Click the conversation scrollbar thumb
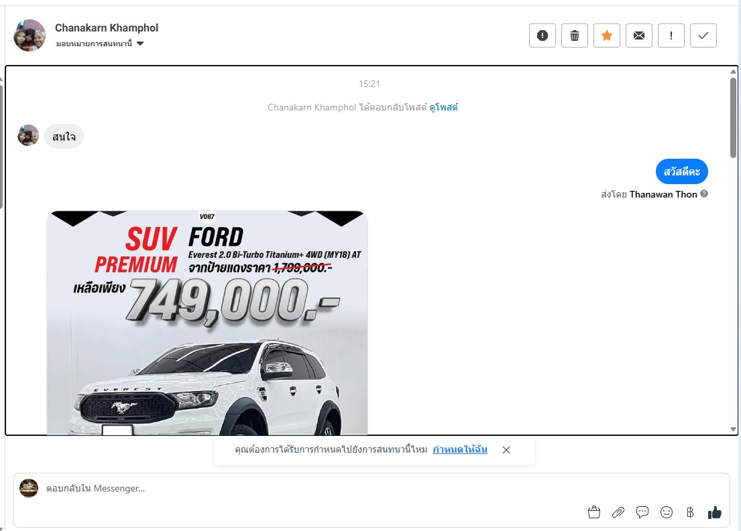Viewport: 741px width, 531px height. [x=733, y=118]
